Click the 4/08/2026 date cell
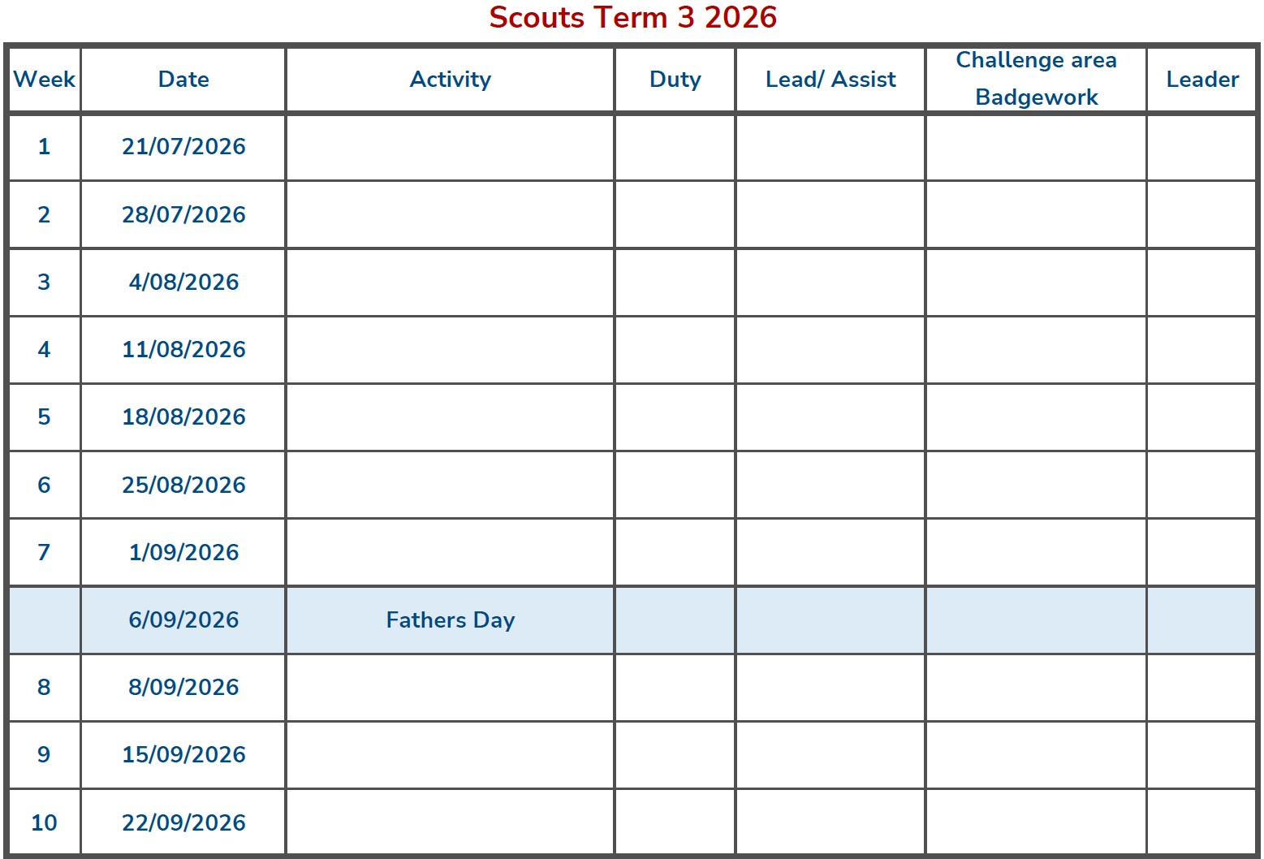The width and height of the screenshot is (1264, 859). (x=183, y=283)
